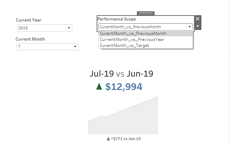Choose the CurentMonth_vs_Target option

(125, 45)
